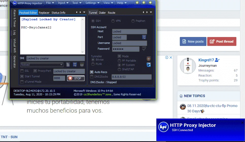Open the View menu dropdown

point(108,3)
